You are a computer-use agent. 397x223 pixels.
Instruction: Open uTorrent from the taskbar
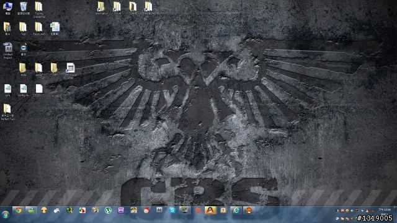108,210
